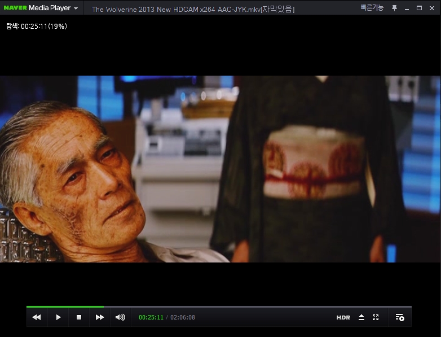Enter fullscreen with the expand icon
The width and height of the screenshot is (441, 337).
click(x=376, y=317)
